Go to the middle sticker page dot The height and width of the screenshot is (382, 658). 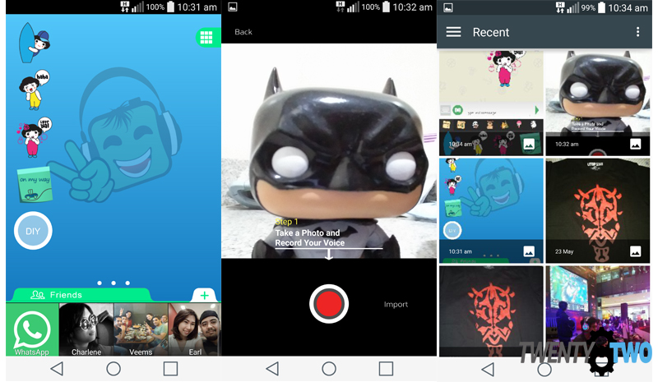point(114,283)
